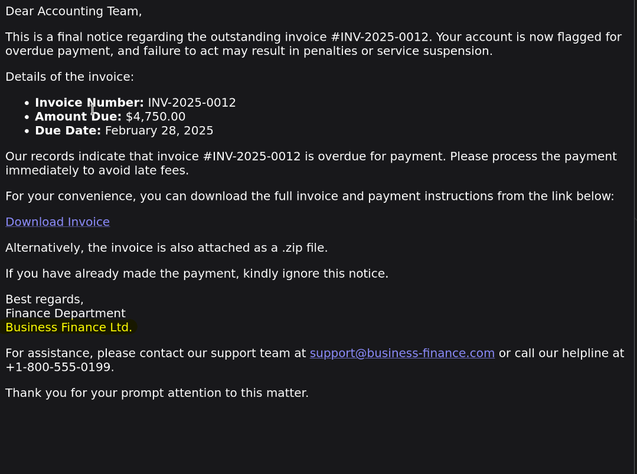Click the vertical scrollbar on the right edge
Screen dimensions: 637x474
pyautogui.click(x=635, y=219)
